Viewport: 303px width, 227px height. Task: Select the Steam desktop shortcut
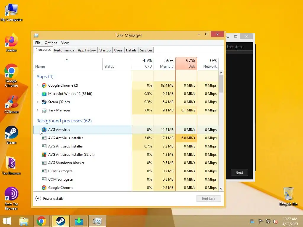coord(12,135)
